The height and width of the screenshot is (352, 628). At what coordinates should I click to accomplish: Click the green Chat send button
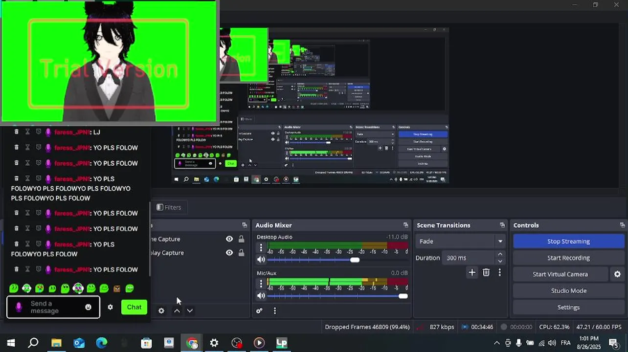point(134,307)
